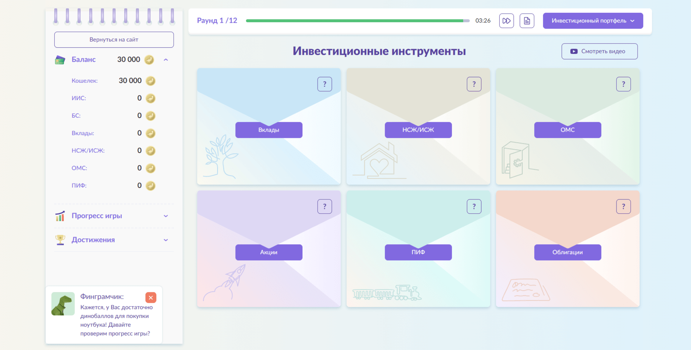Screen dimensions: 691x350
Task: Collapse the Баланс section chevron
Action: tap(166, 60)
